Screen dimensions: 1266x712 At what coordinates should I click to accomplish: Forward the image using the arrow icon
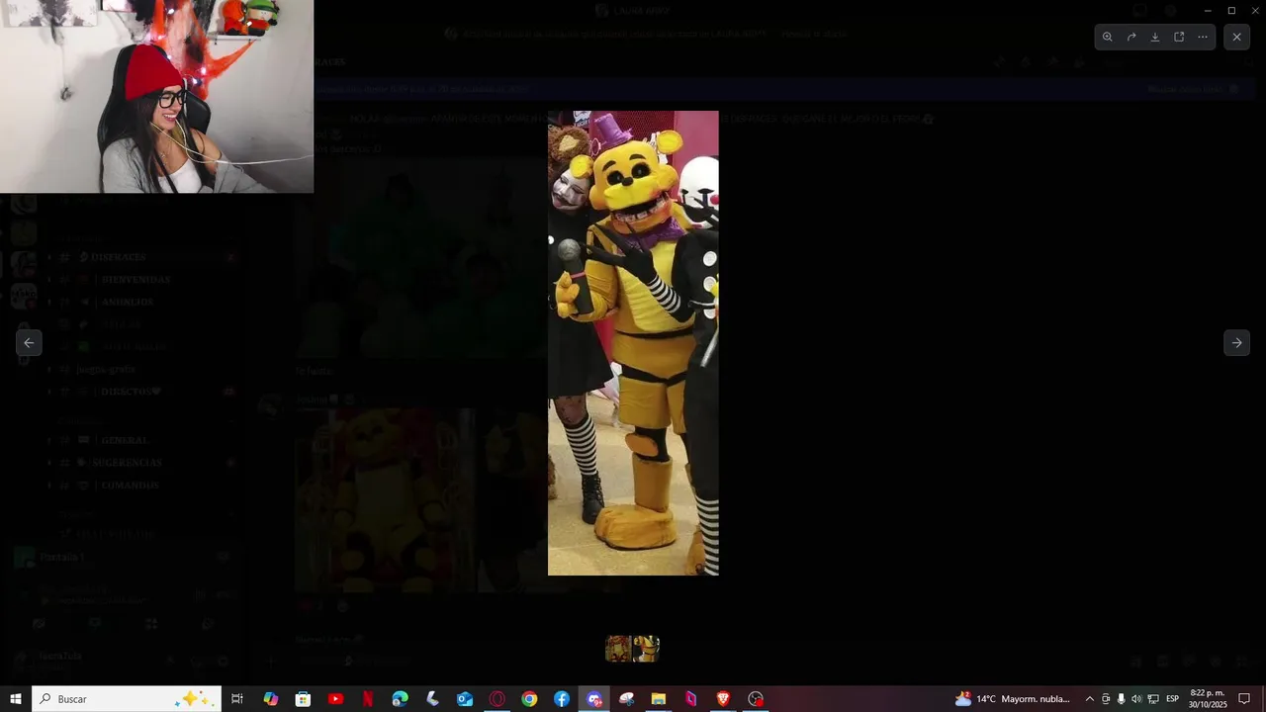pos(1131,37)
